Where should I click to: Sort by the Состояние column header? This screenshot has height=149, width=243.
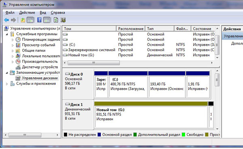[203, 29]
